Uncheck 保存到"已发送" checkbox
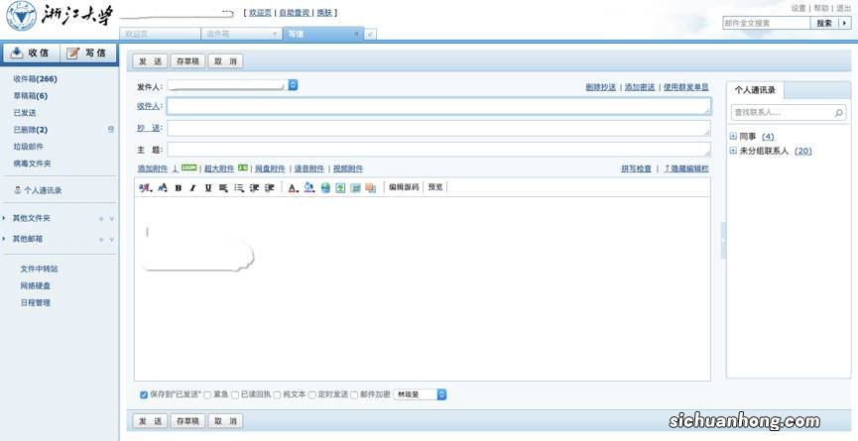This screenshot has height=441, width=858. [x=144, y=394]
